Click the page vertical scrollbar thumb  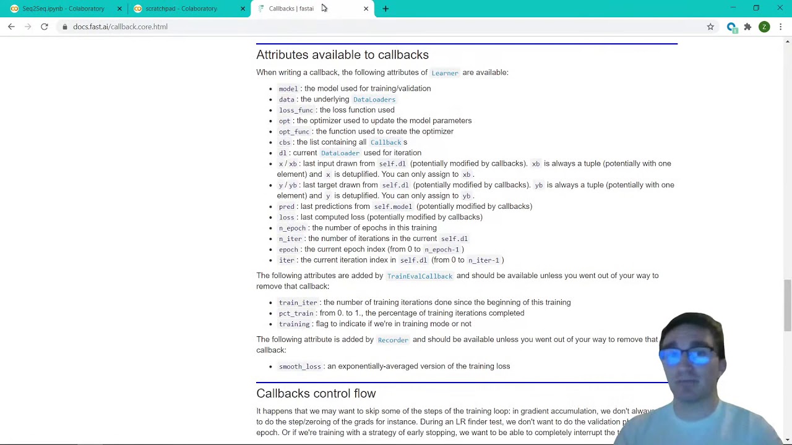787,305
